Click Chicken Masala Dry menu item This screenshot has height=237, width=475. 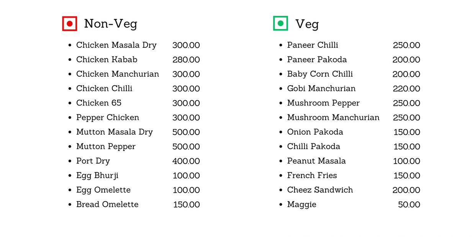click(x=116, y=45)
